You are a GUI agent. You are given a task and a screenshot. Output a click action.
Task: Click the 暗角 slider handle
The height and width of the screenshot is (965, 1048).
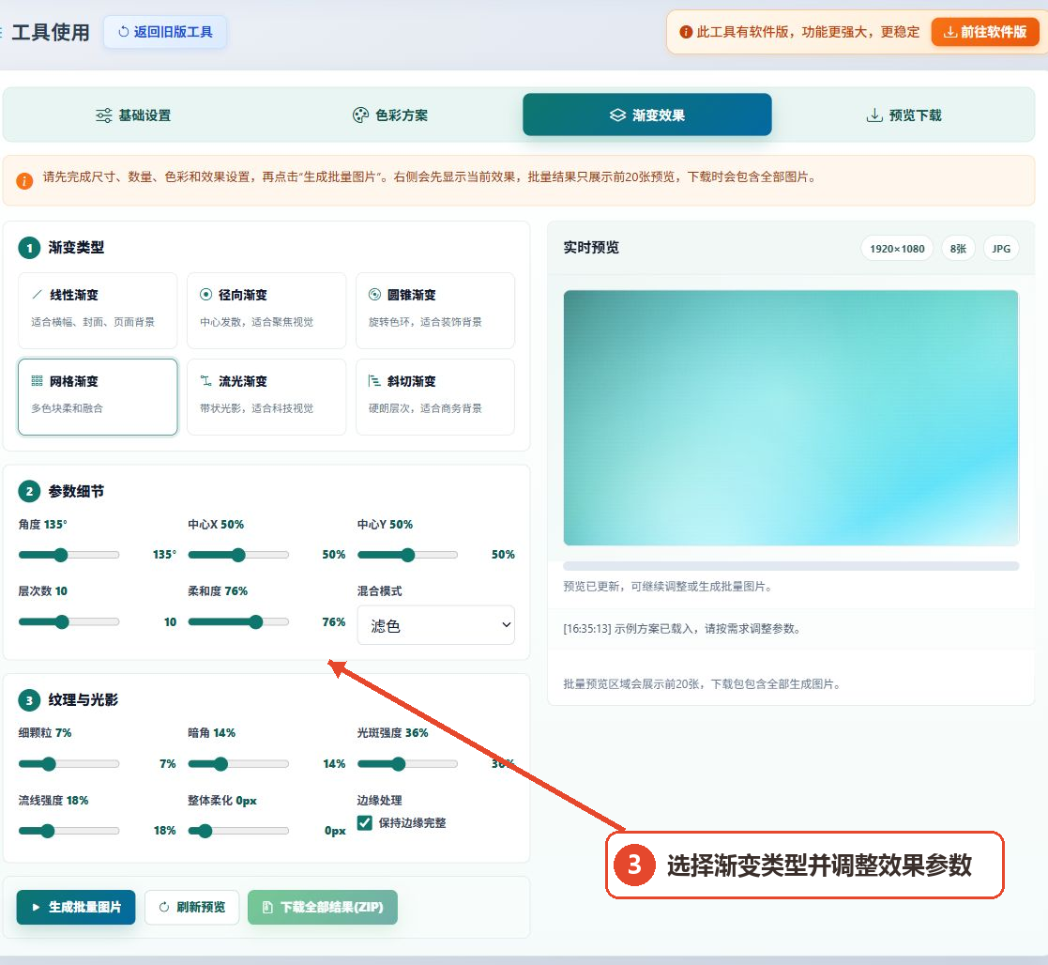click(x=220, y=764)
